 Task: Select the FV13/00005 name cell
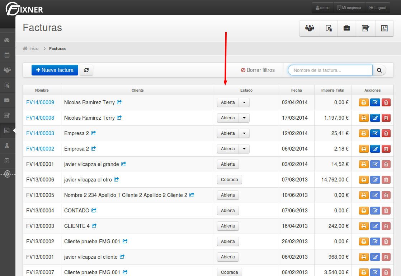42,195
